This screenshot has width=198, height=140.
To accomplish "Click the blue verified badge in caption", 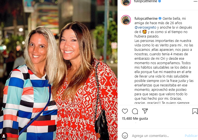I will click(x=160, y=18).
